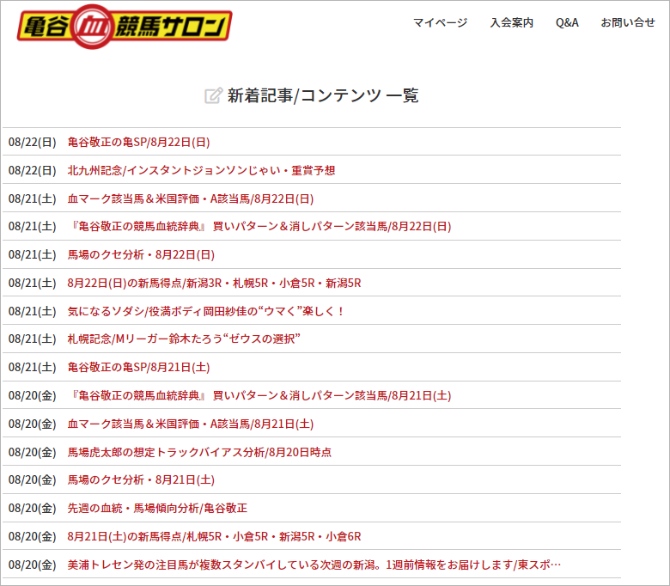Click date 08/22(日) beside 亀谷敬正の亀SP row
This screenshot has width=670, height=586.
33,143
